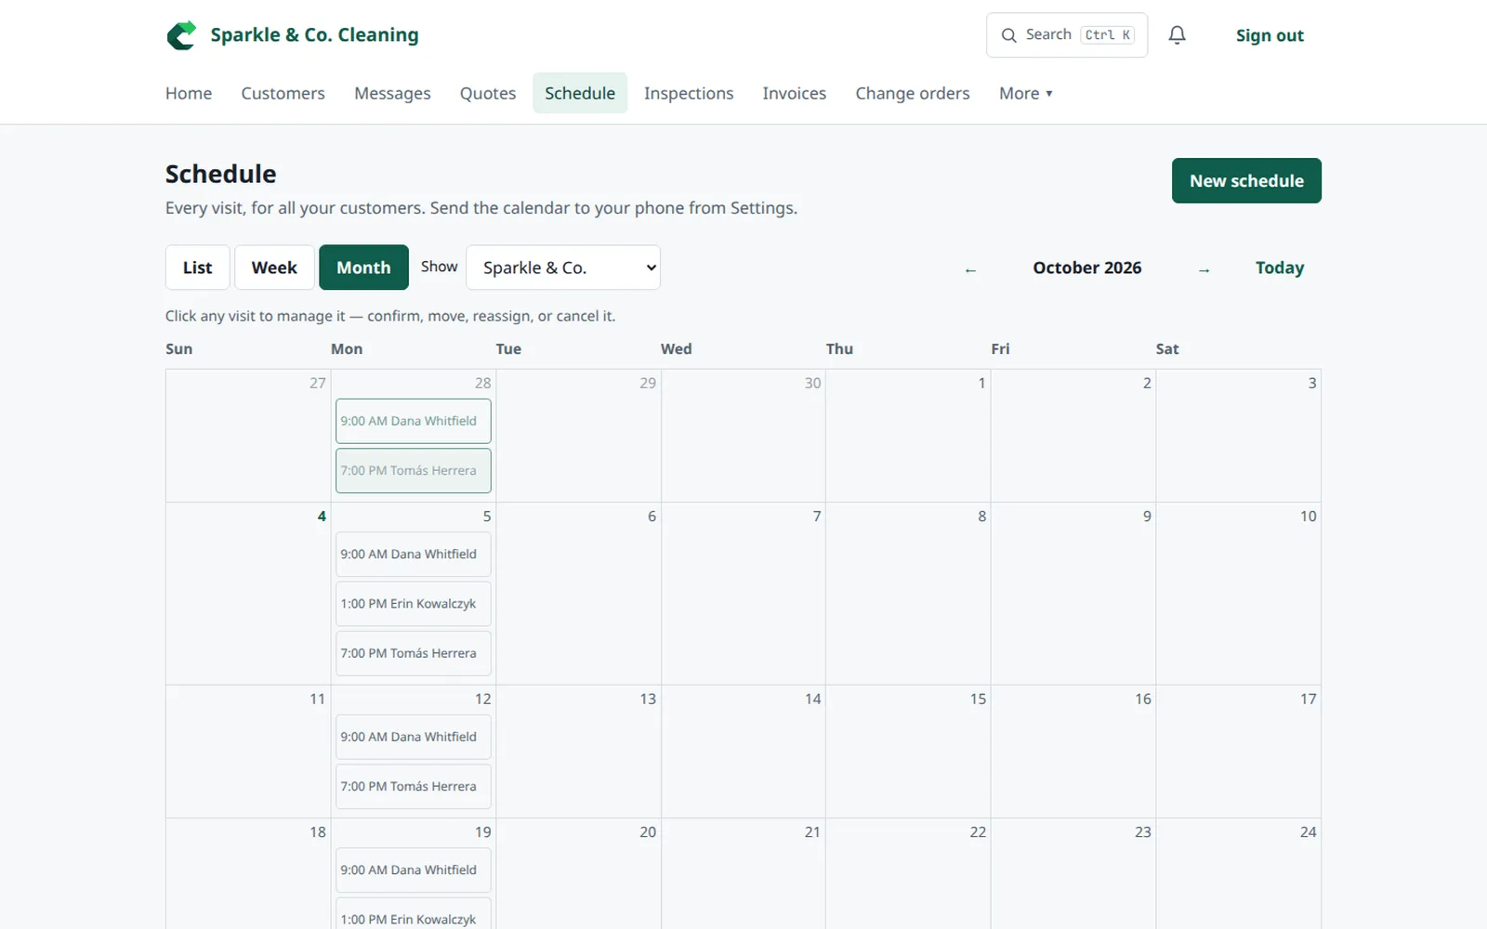Open the Home tab
The width and height of the screenshot is (1487, 929).
tap(189, 93)
